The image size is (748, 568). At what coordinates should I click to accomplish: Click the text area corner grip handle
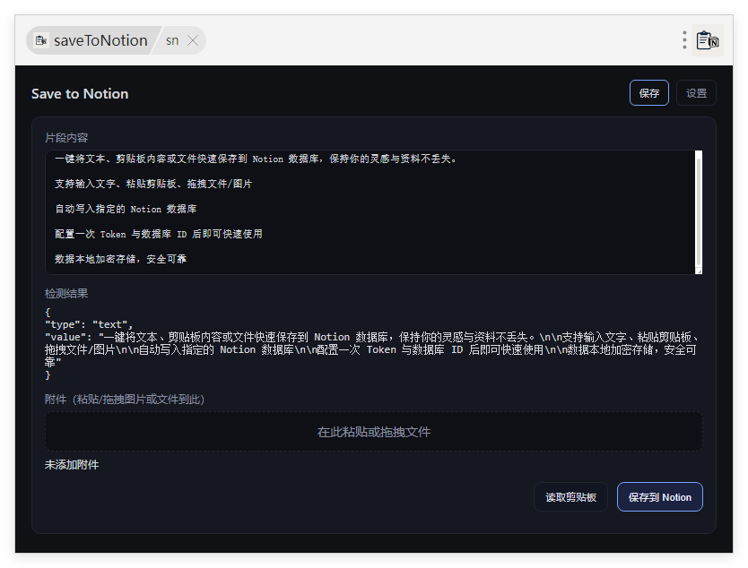click(699, 271)
